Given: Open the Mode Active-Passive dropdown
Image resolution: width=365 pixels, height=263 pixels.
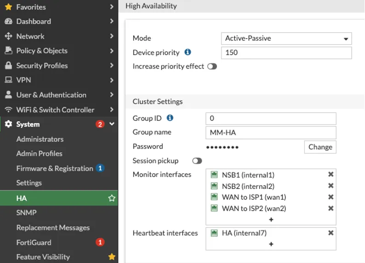Looking at the screenshot, I should 286,39.
